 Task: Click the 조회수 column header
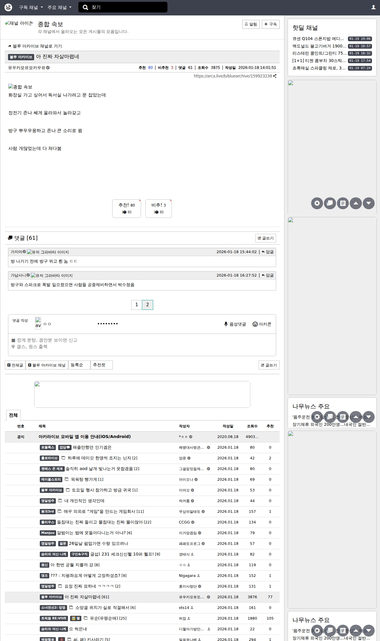pos(252,426)
